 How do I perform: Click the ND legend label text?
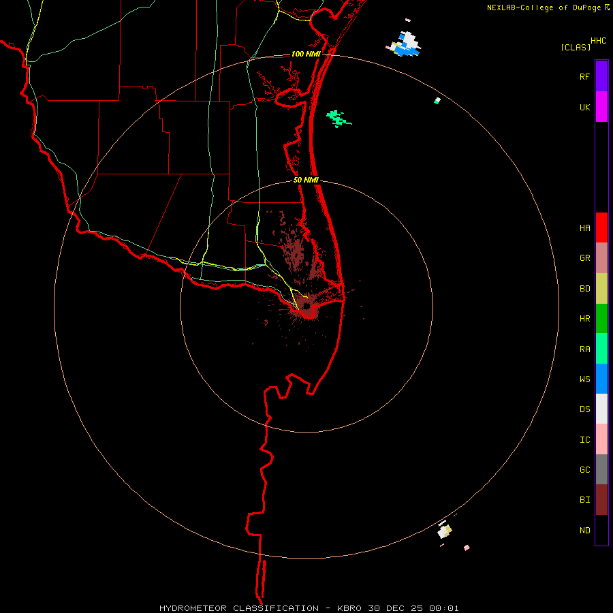pyautogui.click(x=584, y=530)
